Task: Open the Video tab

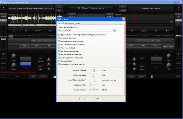Action: click(78, 23)
